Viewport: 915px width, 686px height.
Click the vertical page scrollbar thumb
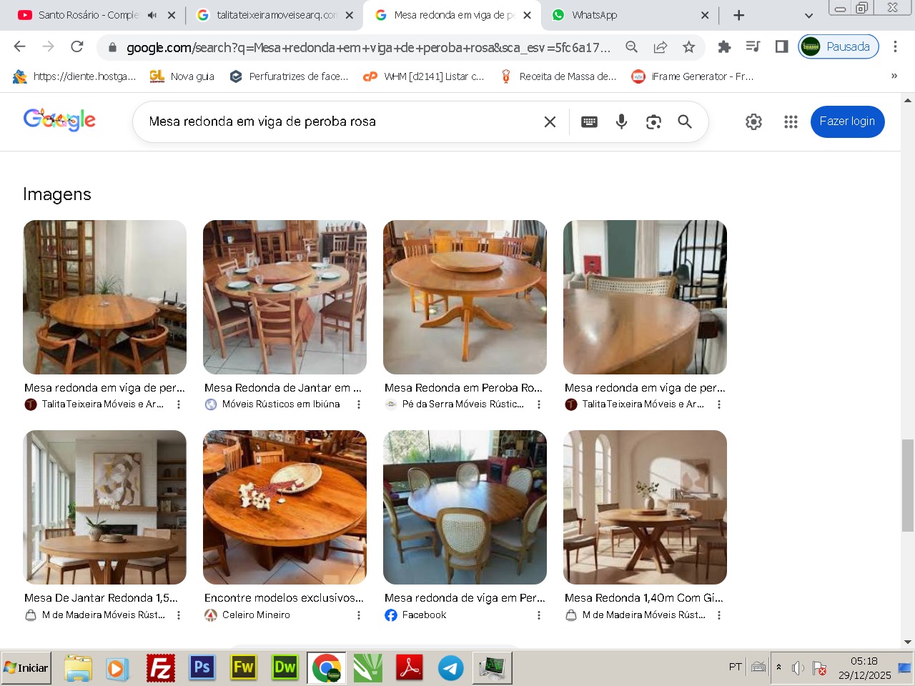tap(907, 486)
